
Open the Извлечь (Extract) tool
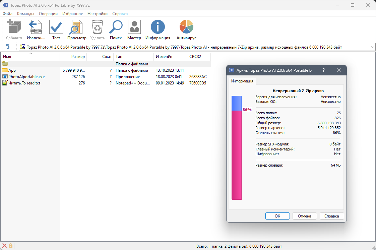[x=35, y=28]
